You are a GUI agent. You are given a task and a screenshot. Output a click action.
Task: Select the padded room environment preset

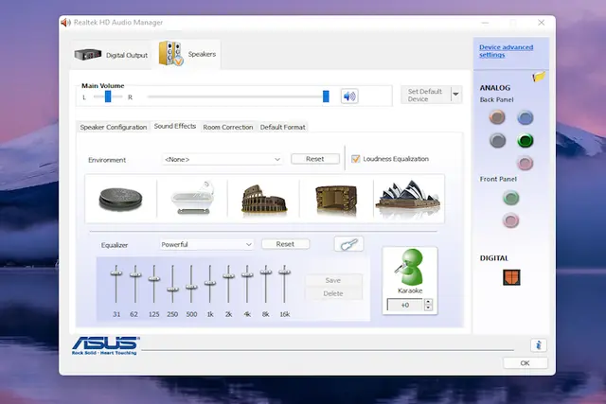pyautogui.click(x=336, y=200)
